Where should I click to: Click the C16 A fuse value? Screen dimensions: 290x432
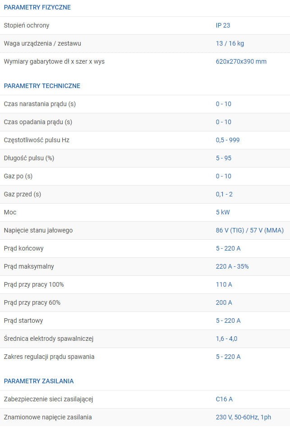click(x=225, y=399)
